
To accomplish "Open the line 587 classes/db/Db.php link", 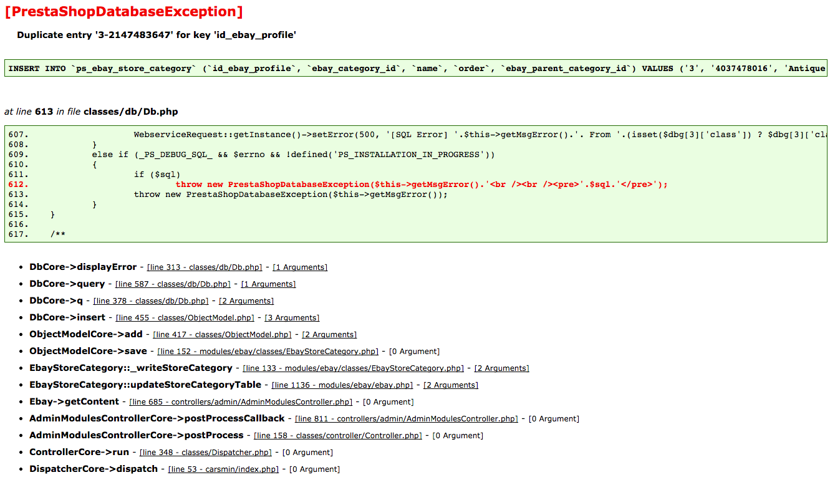I will (x=173, y=284).
